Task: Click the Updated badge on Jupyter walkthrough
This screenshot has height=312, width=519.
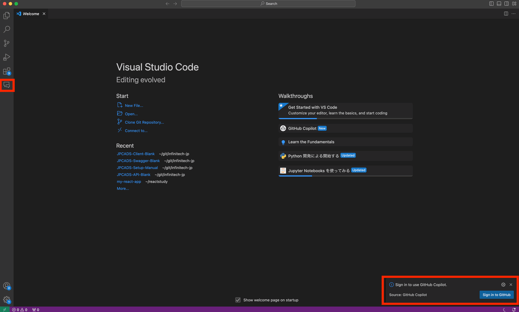Action: [359, 170]
